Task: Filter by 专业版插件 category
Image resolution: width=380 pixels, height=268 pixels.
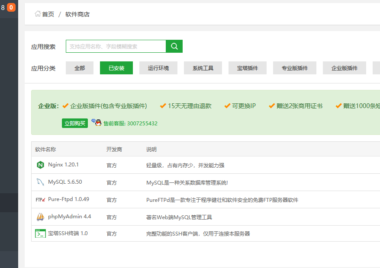Action: [x=295, y=68]
